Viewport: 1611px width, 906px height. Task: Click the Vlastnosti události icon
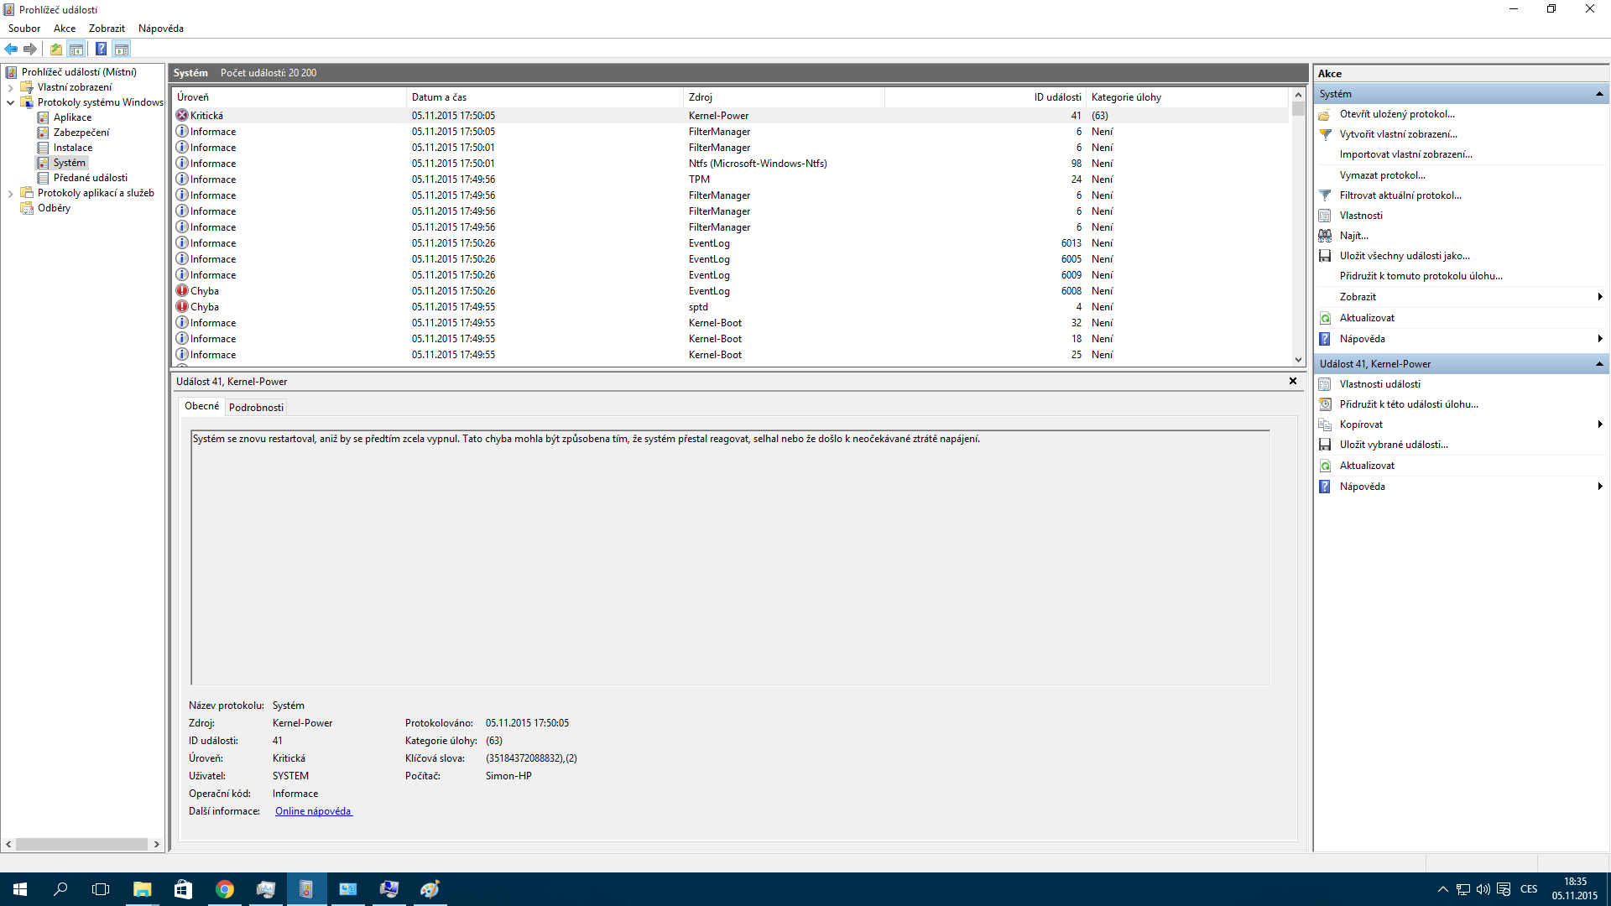point(1325,384)
